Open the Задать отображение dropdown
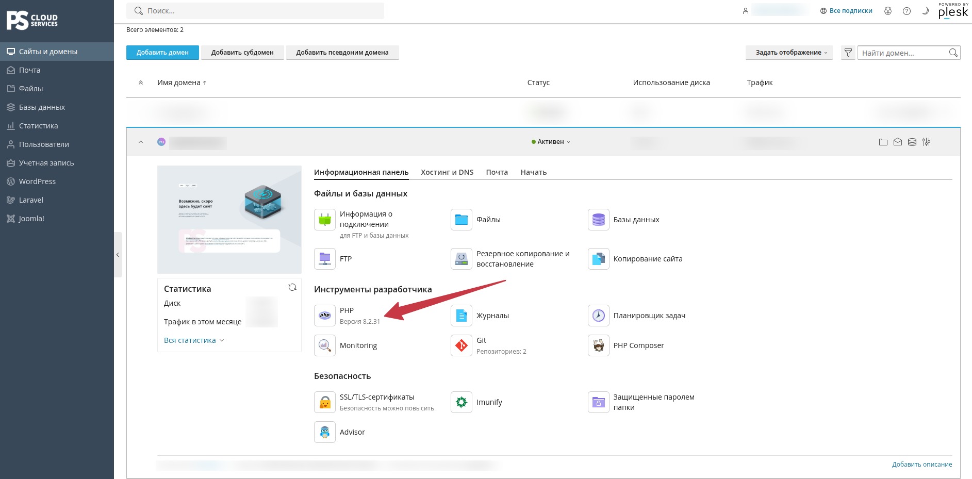This screenshot has height=479, width=972. [789, 53]
